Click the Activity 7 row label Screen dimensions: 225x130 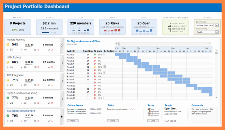tap(71, 73)
